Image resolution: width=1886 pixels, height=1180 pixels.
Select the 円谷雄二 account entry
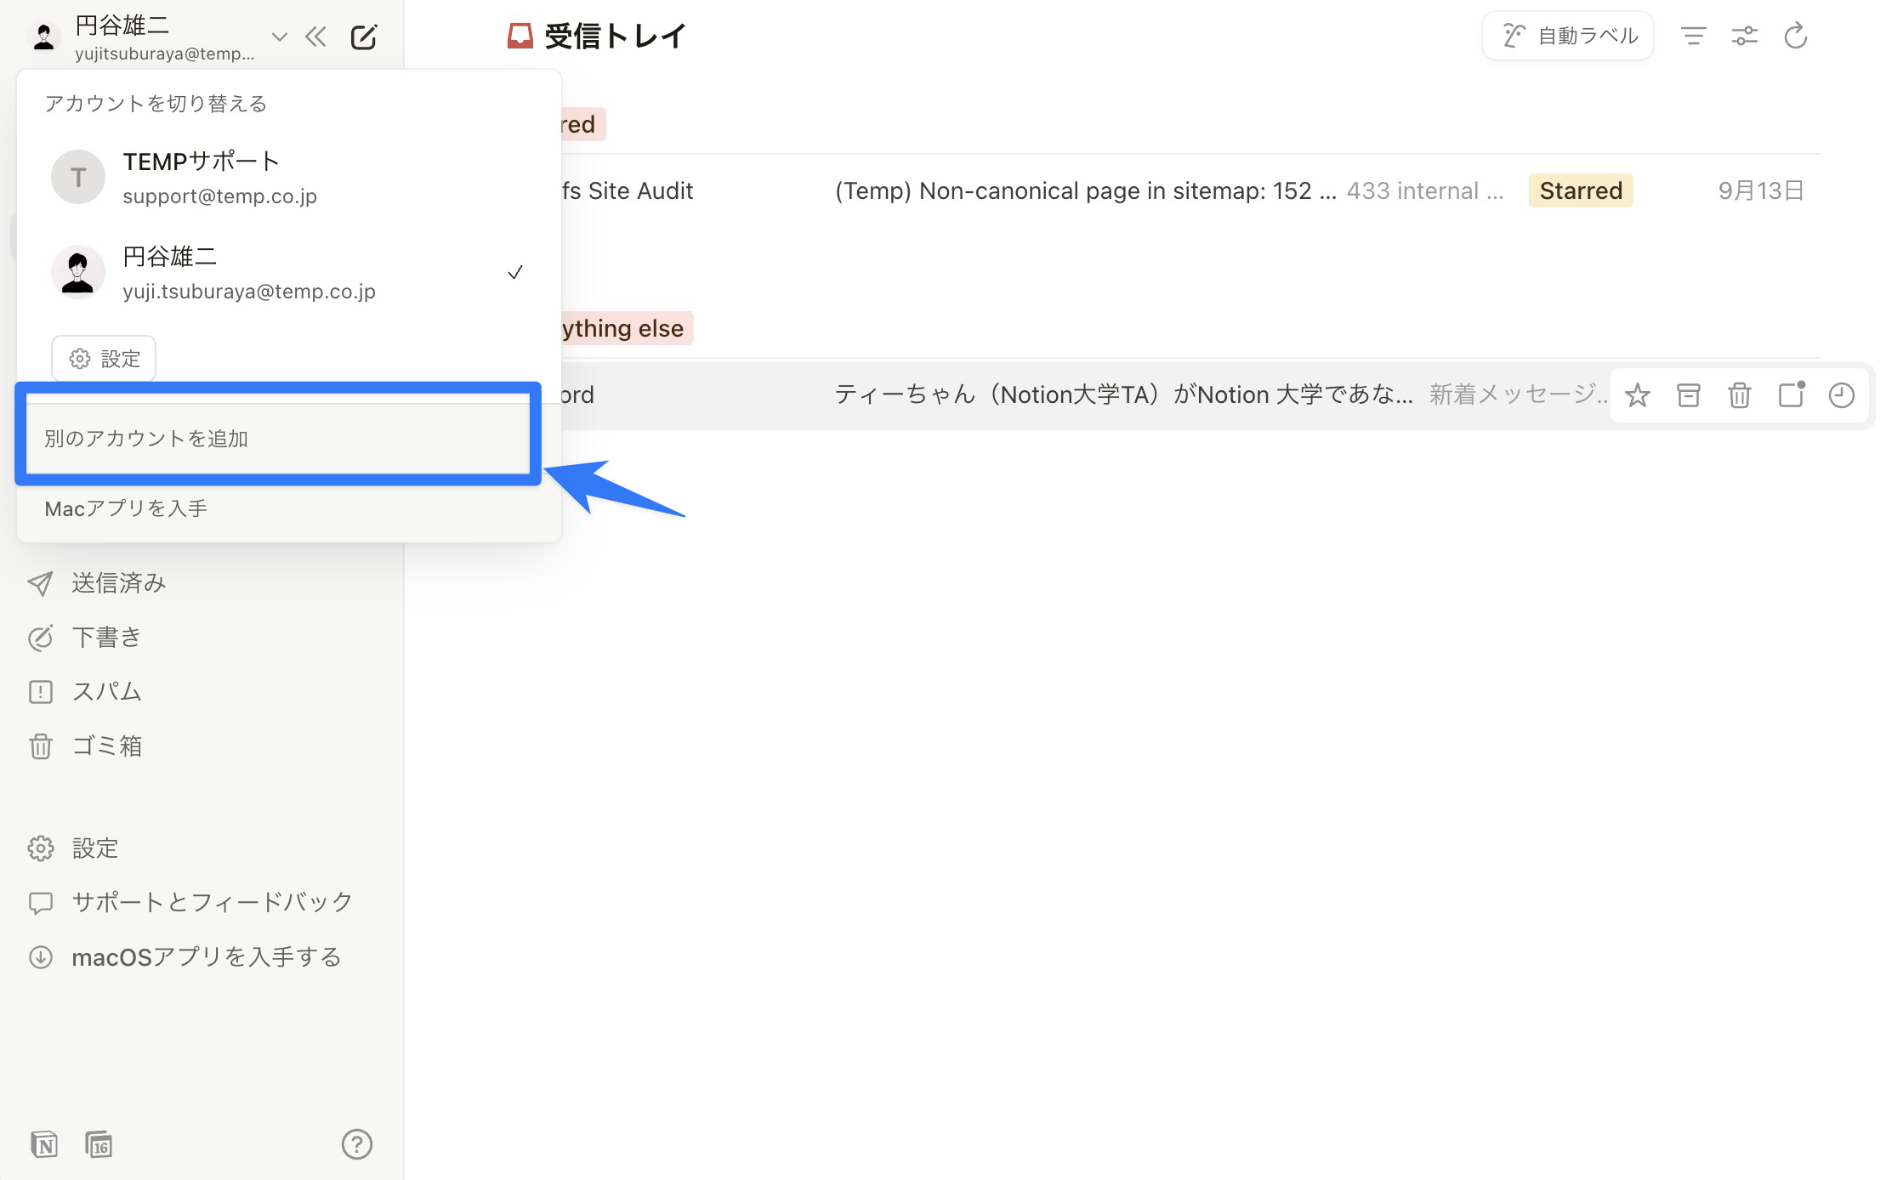click(x=288, y=273)
